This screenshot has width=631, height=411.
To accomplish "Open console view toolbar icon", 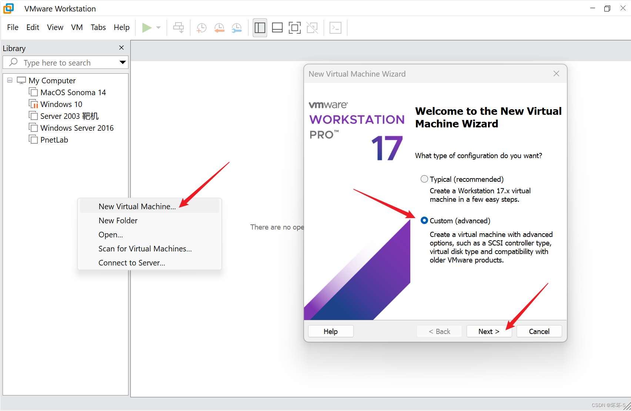I will point(335,28).
